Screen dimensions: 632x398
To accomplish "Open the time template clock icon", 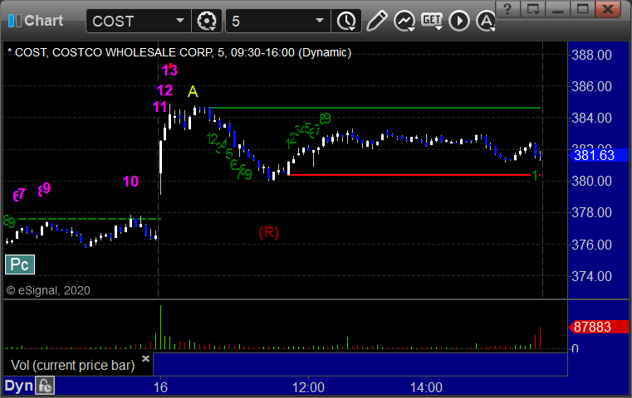I will [346, 21].
